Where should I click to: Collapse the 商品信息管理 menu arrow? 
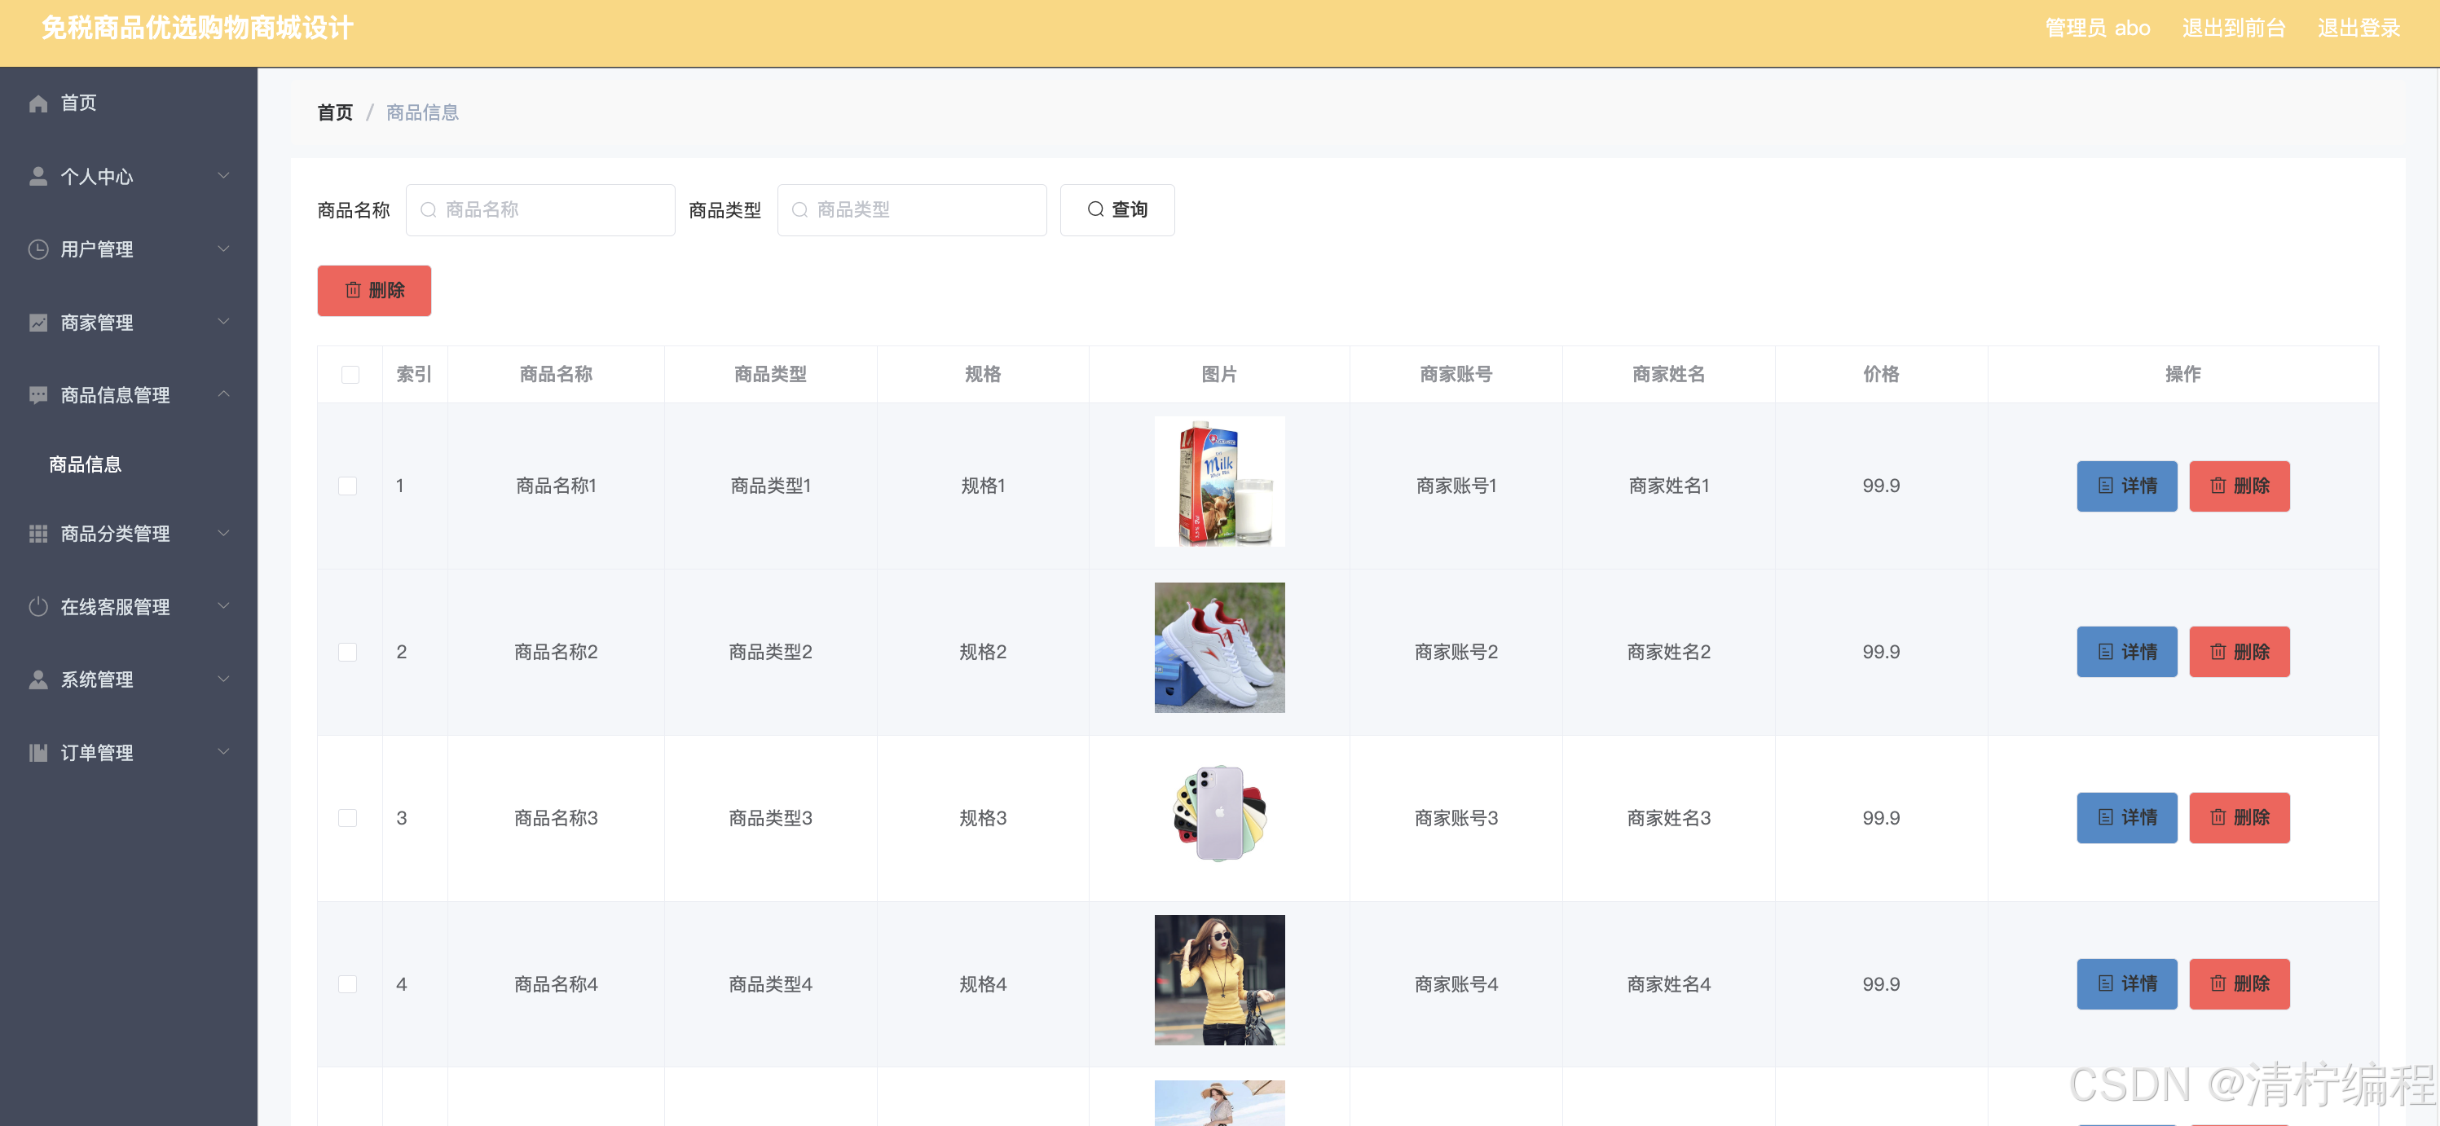coord(223,394)
